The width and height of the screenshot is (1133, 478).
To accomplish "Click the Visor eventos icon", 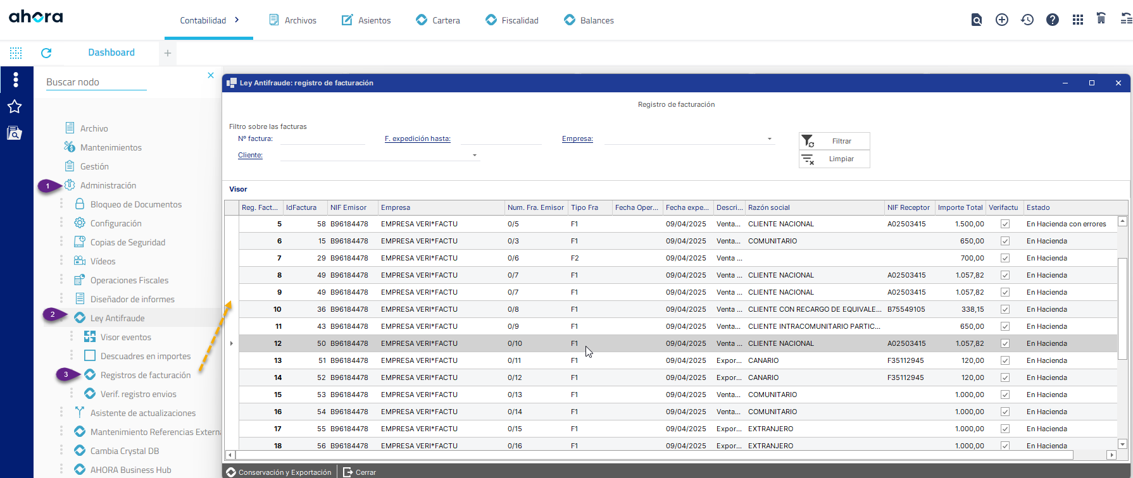I will click(90, 336).
